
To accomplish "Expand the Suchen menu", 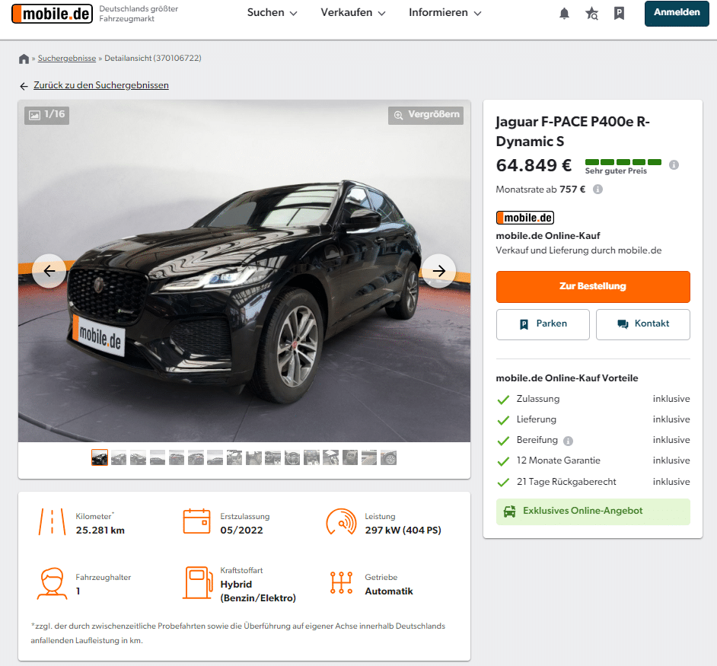I will [272, 13].
